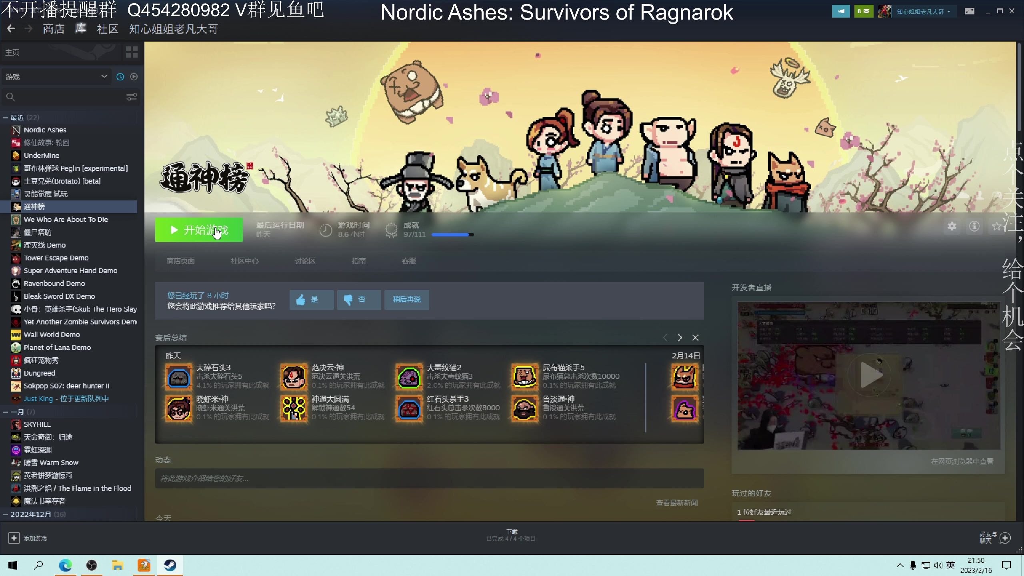Click the volume icon in system tray
Viewport: 1024px width, 576px height.
pos(938,565)
